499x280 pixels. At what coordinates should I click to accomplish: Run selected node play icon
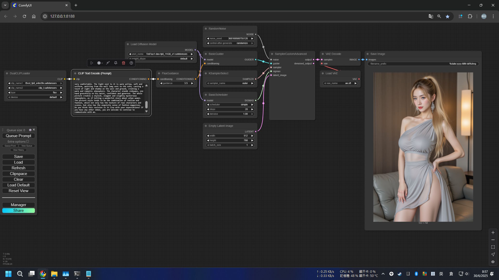pyautogui.click(x=92, y=63)
